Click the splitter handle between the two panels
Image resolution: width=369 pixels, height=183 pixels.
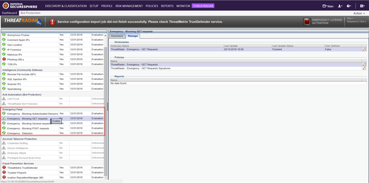[108, 106]
